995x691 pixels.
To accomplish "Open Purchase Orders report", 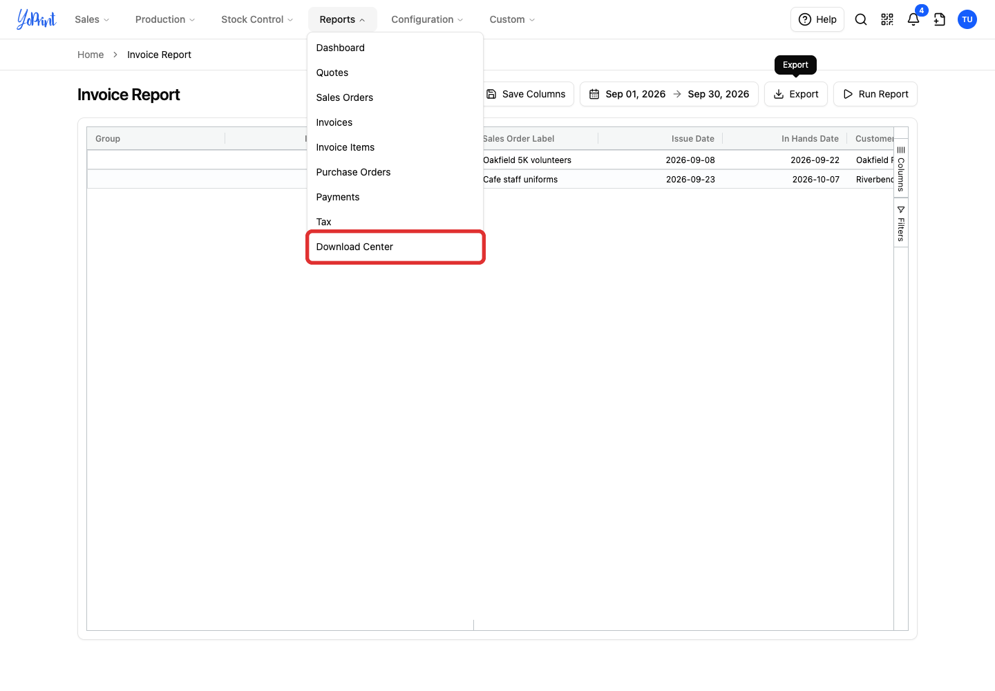I will 395,172.
